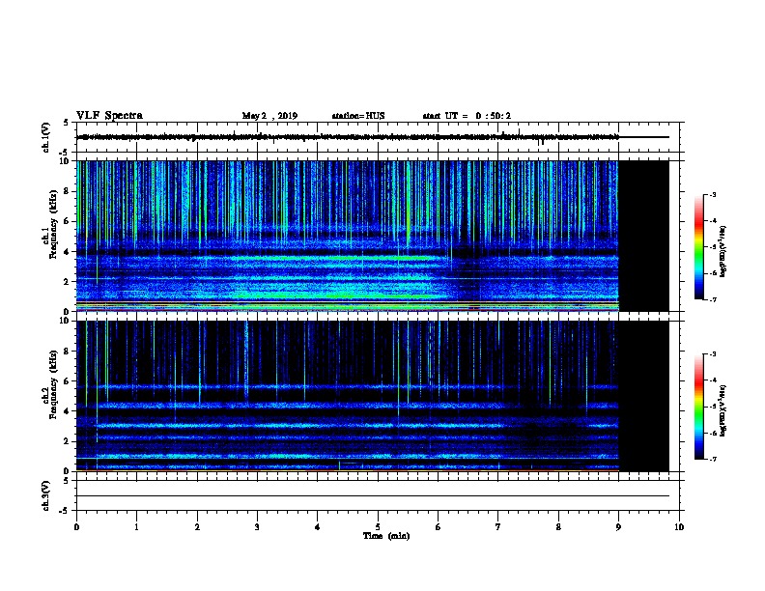Click the ch.1 voltage waveform trace

(x=348, y=137)
